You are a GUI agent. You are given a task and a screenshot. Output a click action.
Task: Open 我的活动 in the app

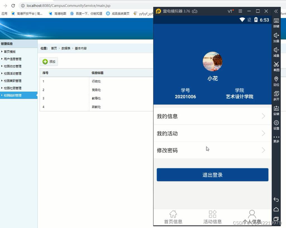click(213, 133)
